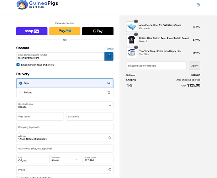The height and width of the screenshot is (178, 217).
Task: Open the shopping bag cart icon
Action: pos(198,5)
